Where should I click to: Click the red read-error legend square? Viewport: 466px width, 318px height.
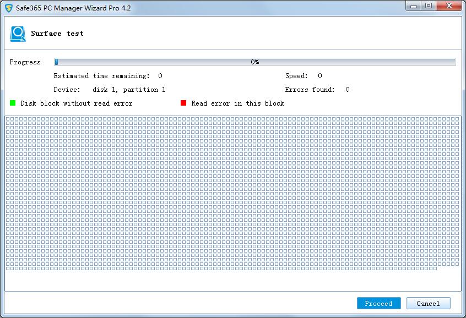click(x=183, y=103)
